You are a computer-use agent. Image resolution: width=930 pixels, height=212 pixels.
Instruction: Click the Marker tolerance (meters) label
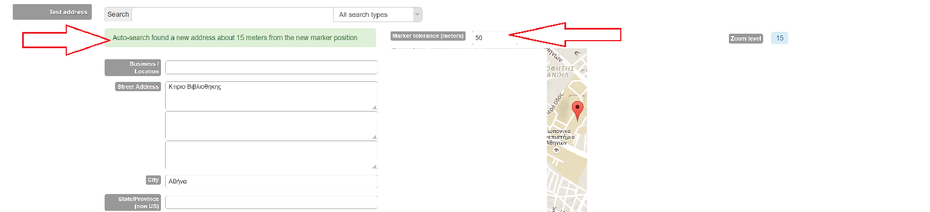(428, 36)
